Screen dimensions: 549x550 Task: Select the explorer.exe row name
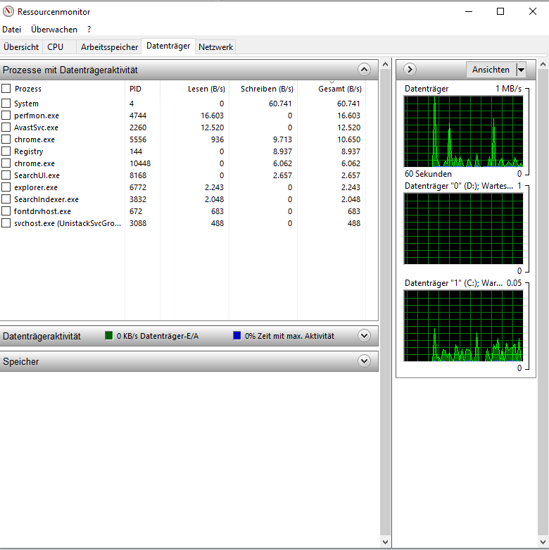click(x=36, y=187)
